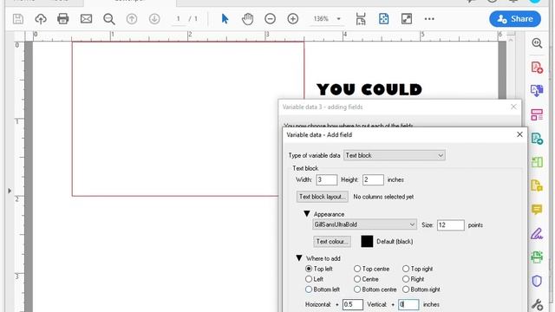Go to previous page arrow
The image size is (555, 312).
click(x=132, y=19)
